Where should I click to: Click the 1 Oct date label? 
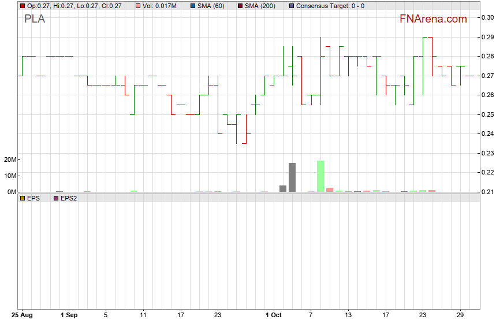274,315
